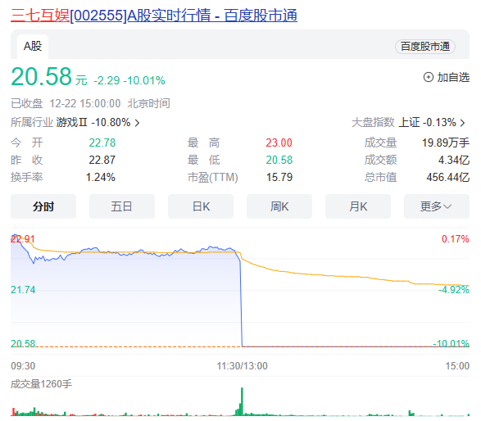Select the 分时 chart tab
The width and height of the screenshot is (481, 421).
pos(43,206)
